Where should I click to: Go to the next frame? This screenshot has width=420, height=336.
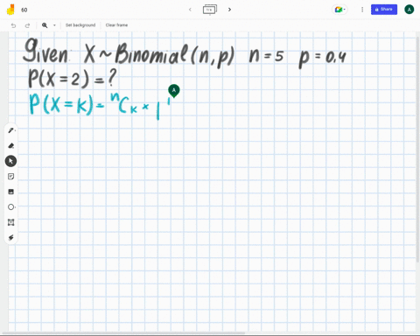229,10
